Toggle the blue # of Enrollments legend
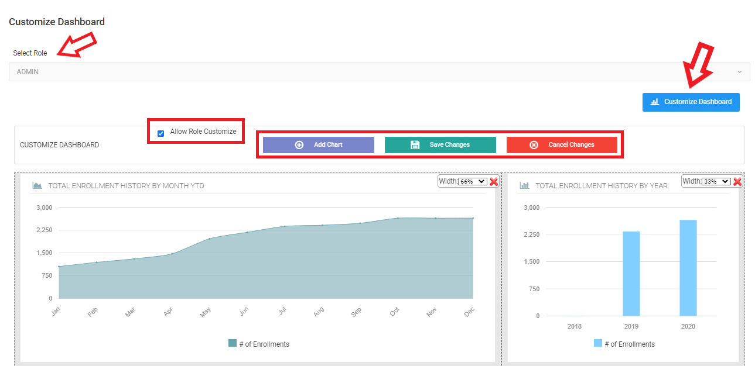 624,344
